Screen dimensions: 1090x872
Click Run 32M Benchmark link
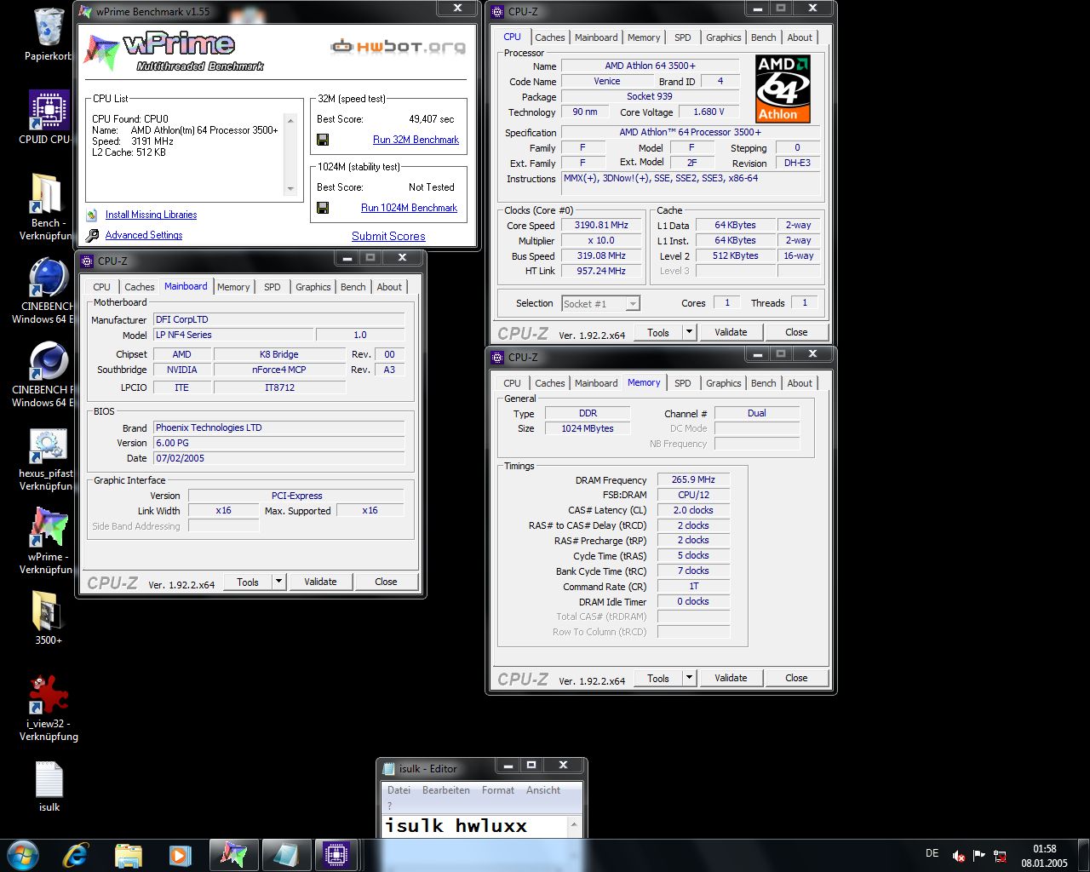tap(416, 140)
